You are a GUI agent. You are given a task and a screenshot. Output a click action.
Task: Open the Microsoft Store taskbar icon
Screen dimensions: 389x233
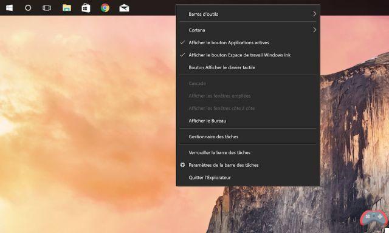coord(86,8)
